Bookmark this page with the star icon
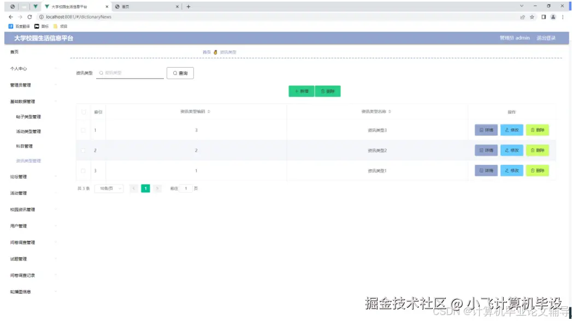Viewport: 572px width, 321px height. click(x=532, y=17)
